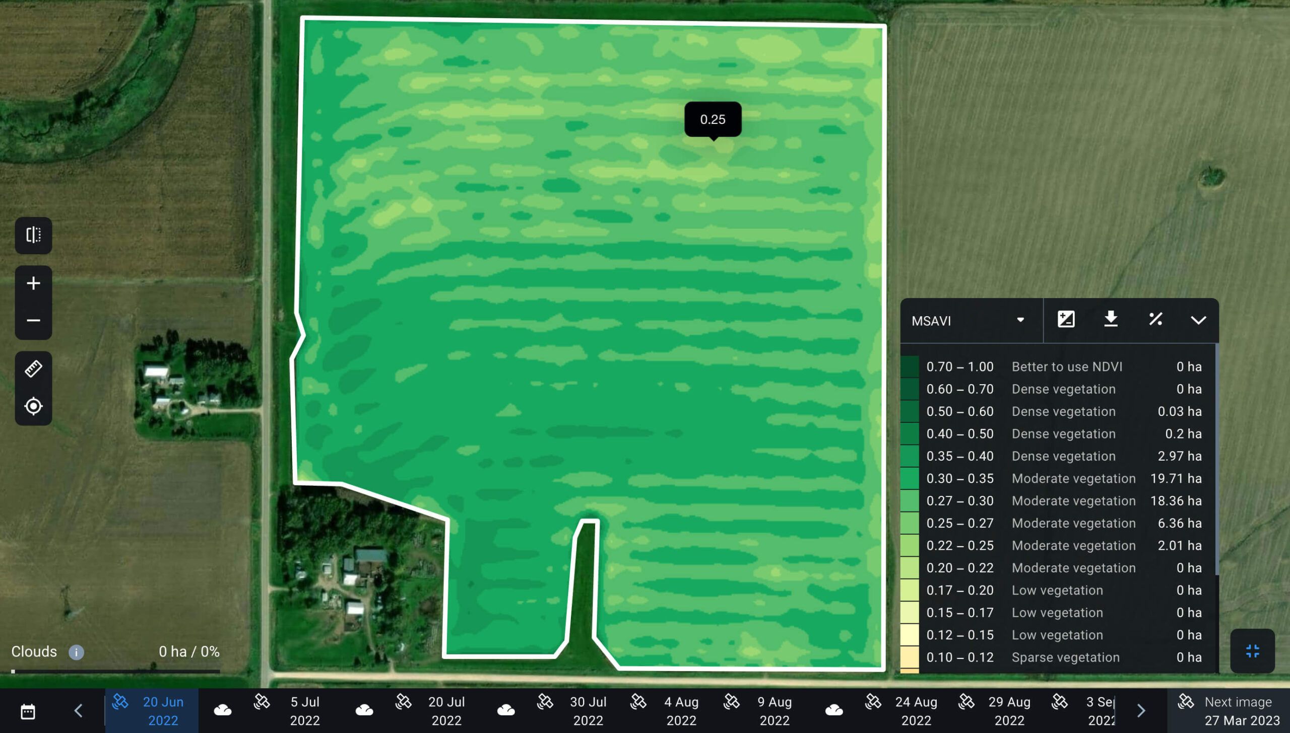The width and height of the screenshot is (1290, 733).
Task: Click the 18.36 ha area value
Action: point(1176,501)
